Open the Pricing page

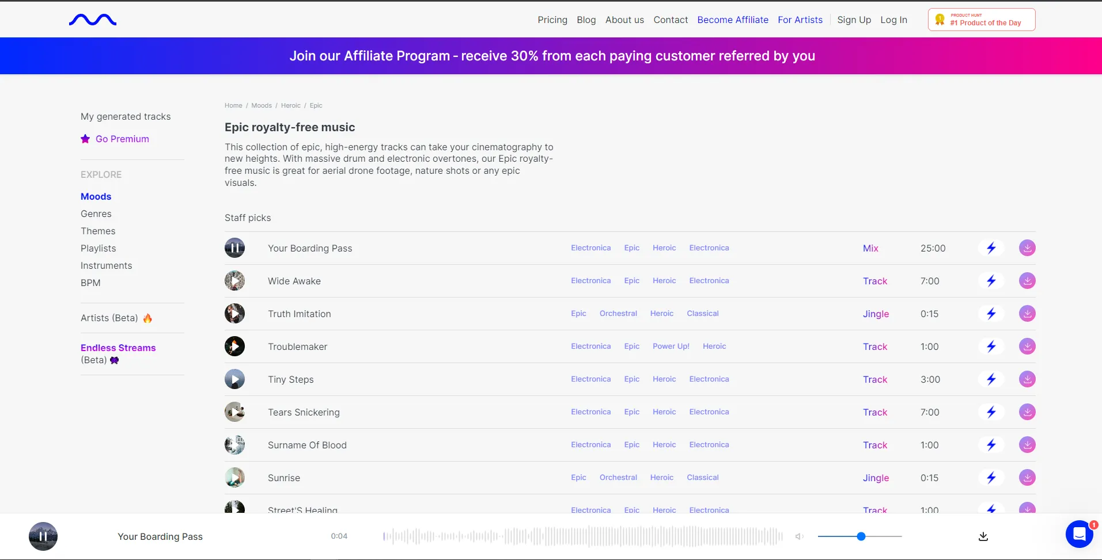coord(552,20)
